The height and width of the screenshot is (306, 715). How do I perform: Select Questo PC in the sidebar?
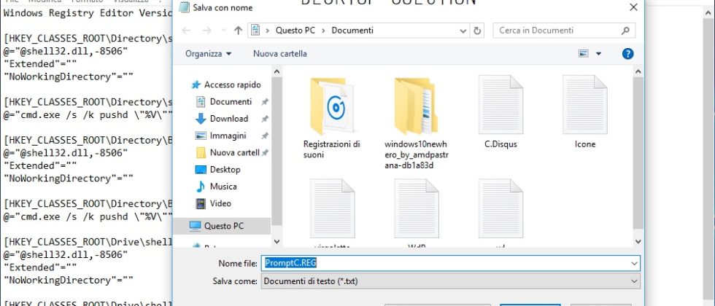pos(222,225)
